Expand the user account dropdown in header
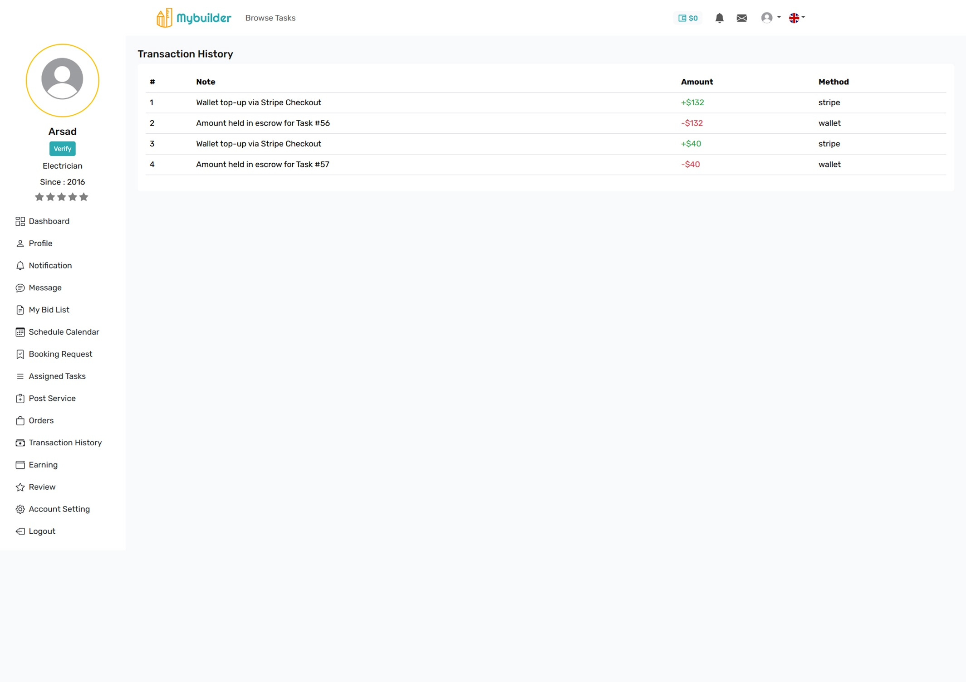966x682 pixels. [770, 18]
